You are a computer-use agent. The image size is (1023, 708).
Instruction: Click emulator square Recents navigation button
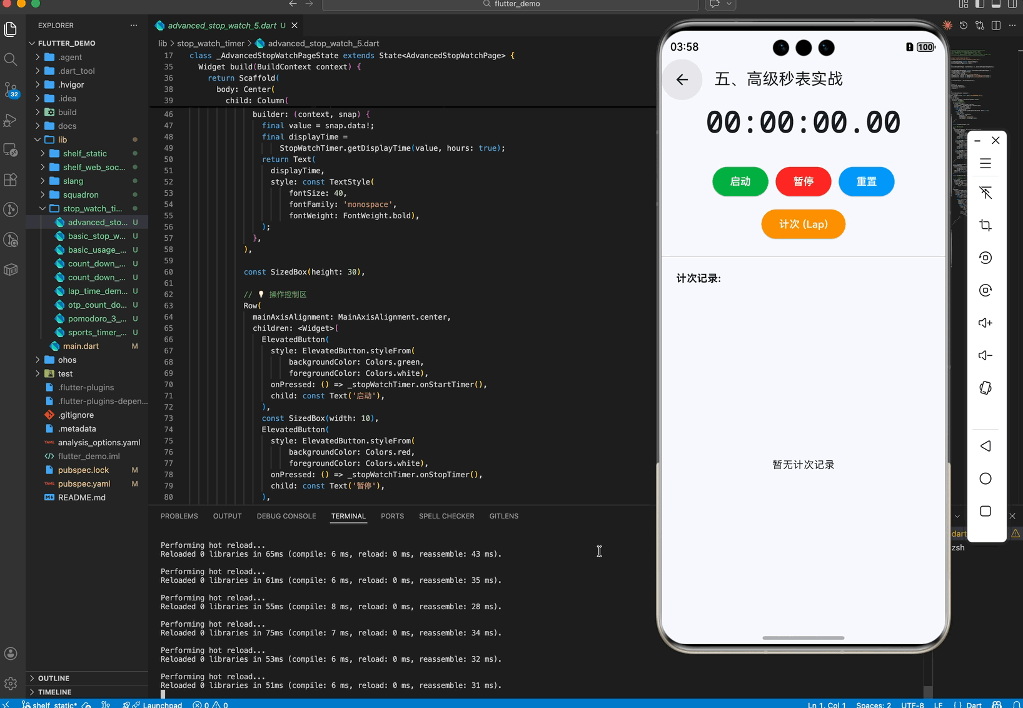[985, 511]
